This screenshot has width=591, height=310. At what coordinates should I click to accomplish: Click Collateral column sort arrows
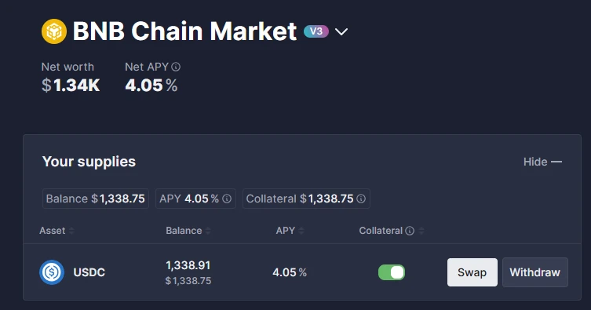pos(421,231)
